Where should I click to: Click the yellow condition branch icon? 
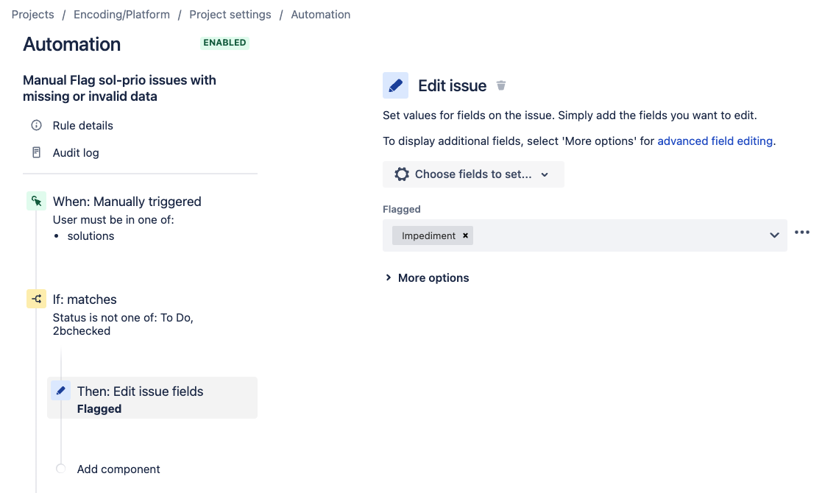coord(36,299)
